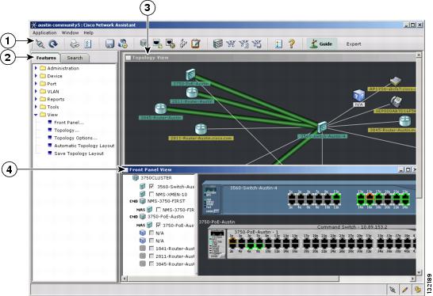This screenshot has width=433, height=296.
Task: Open Help via the question mark icon
Action: (292, 44)
